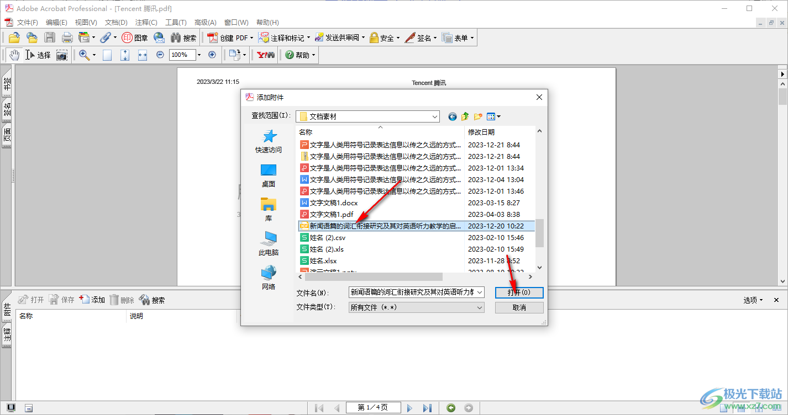The width and height of the screenshot is (788, 415).
Task: Click the rotate view page icon
Action: tap(235, 55)
